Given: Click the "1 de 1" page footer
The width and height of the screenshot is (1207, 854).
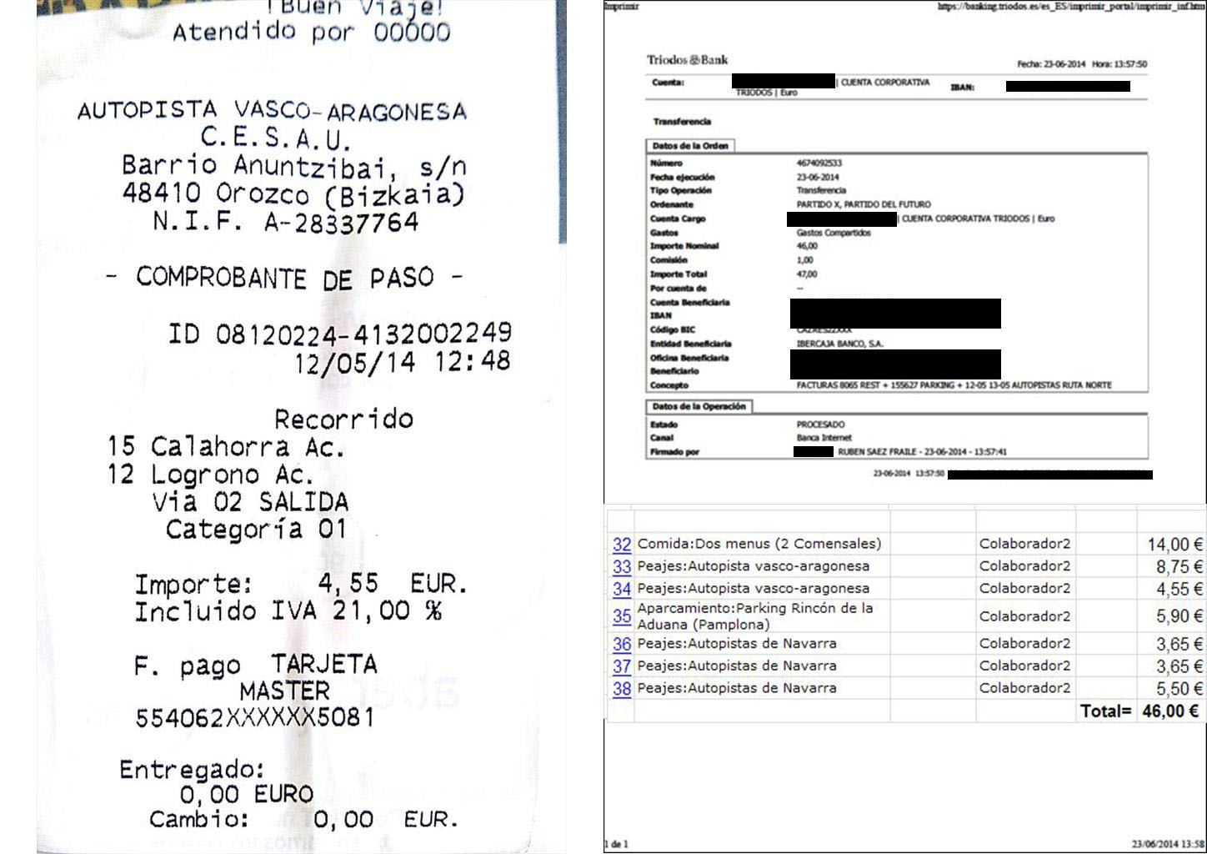Looking at the screenshot, I should pos(616,844).
